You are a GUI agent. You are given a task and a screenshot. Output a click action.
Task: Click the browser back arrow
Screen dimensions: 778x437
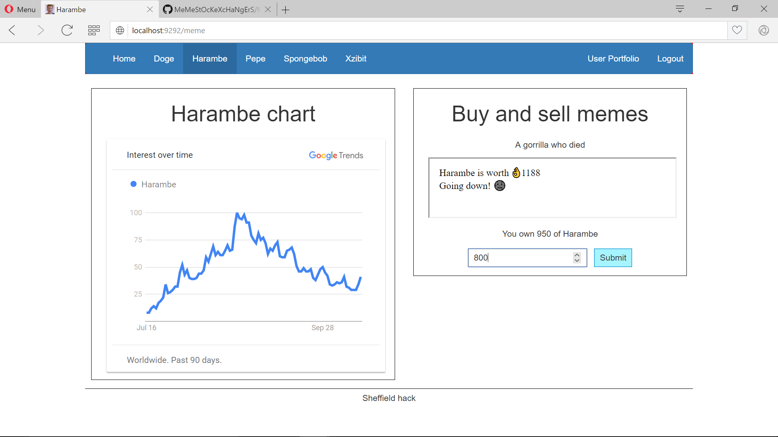click(12, 30)
